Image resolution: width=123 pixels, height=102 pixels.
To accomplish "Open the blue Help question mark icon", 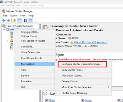I will click(25, 20).
